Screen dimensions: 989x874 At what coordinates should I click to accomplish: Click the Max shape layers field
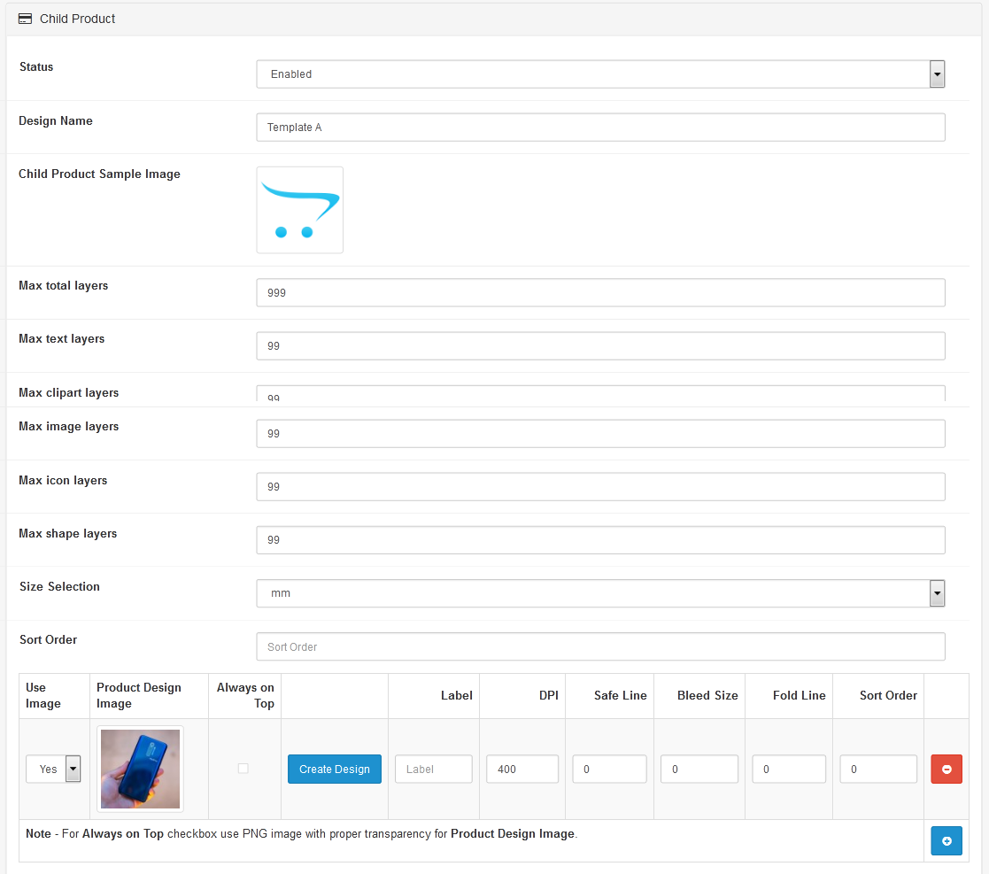pyautogui.click(x=600, y=540)
